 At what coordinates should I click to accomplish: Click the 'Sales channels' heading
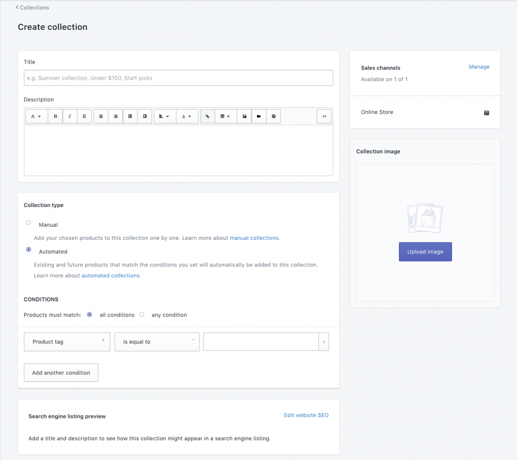381,68
